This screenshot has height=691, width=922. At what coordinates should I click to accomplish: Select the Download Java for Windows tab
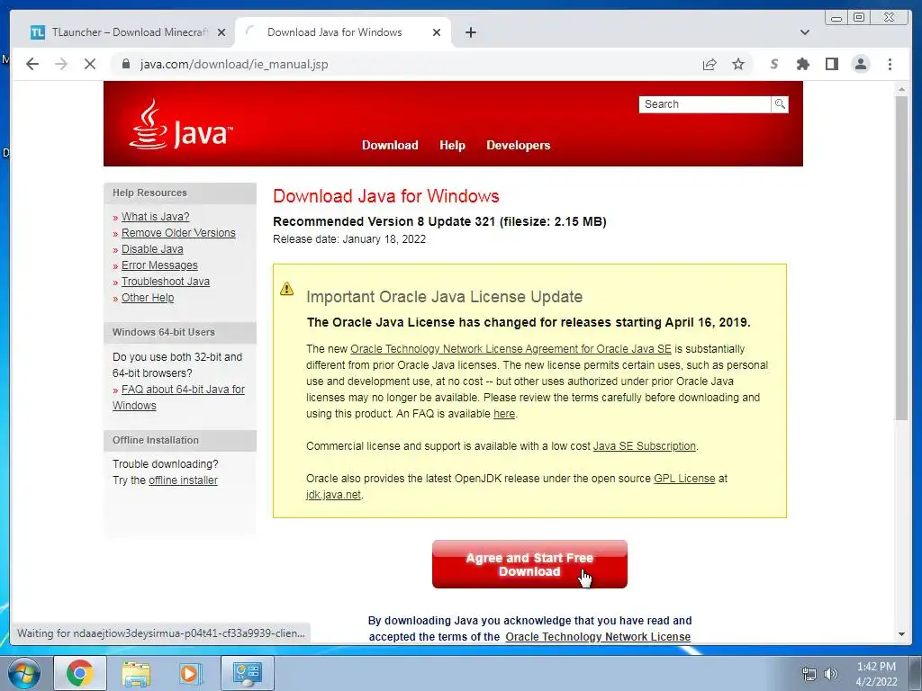click(x=343, y=32)
